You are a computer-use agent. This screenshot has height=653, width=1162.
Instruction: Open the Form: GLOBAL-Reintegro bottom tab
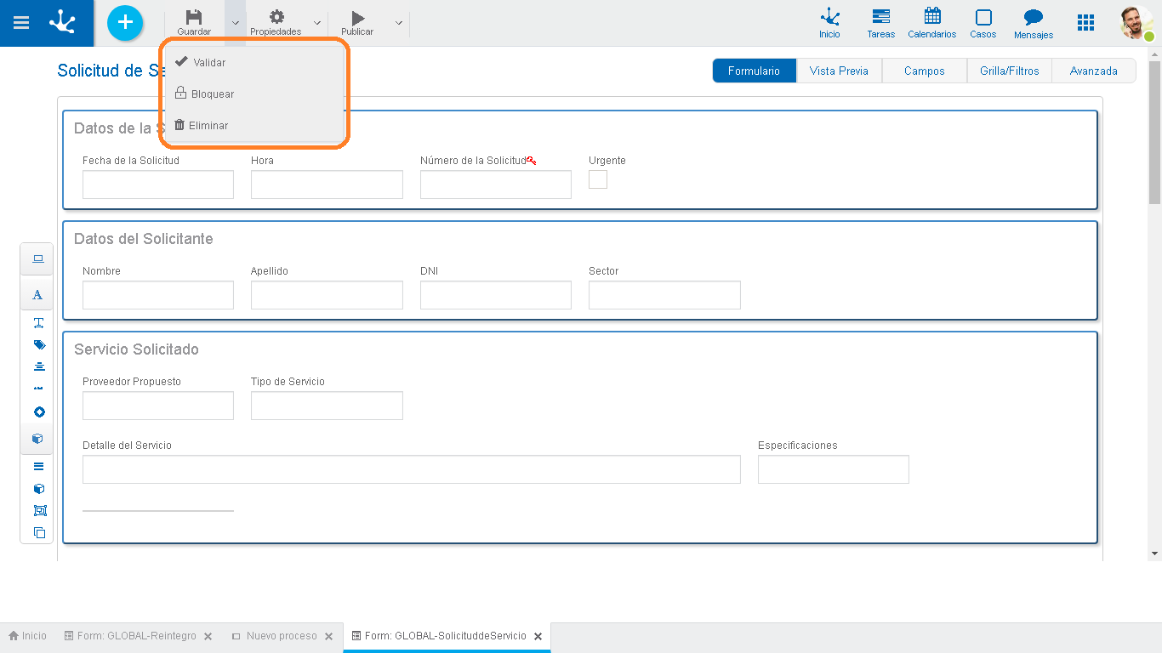point(130,636)
